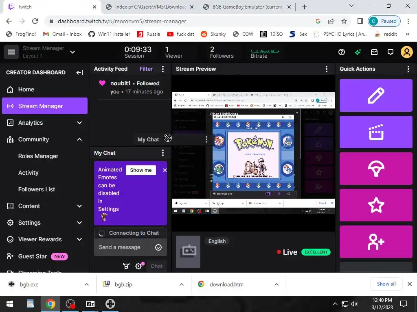Open My Chat panel three-dot options
Viewport: 417px width, 312px height.
163,153
